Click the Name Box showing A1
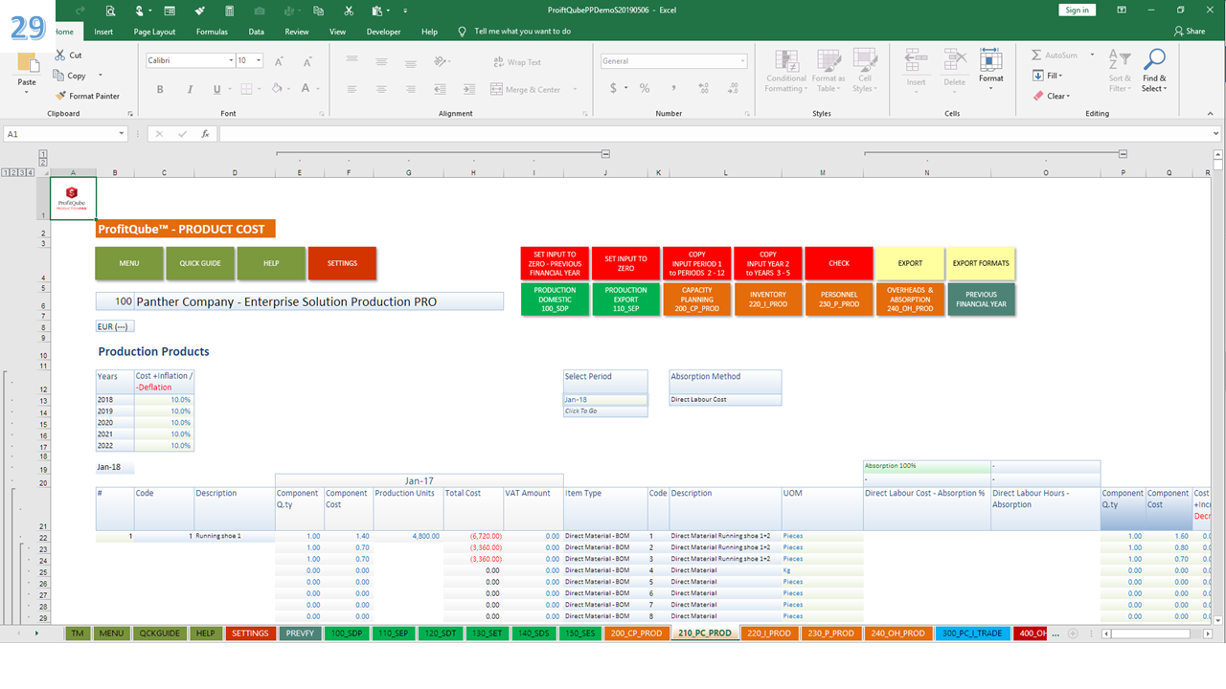 coord(65,134)
